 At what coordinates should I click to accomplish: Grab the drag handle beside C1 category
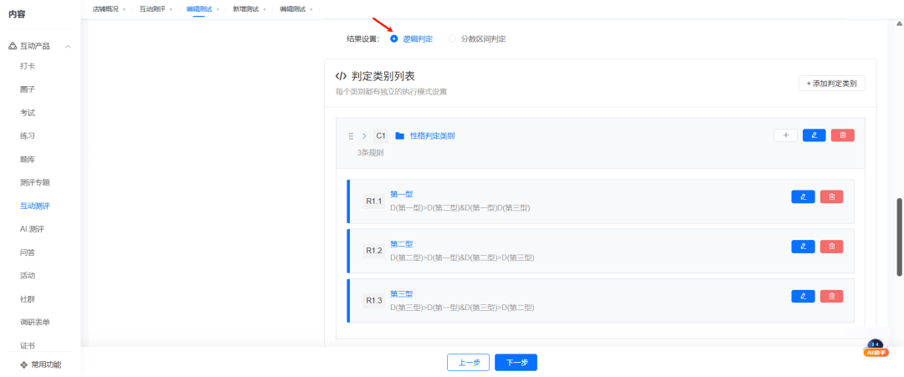[351, 135]
